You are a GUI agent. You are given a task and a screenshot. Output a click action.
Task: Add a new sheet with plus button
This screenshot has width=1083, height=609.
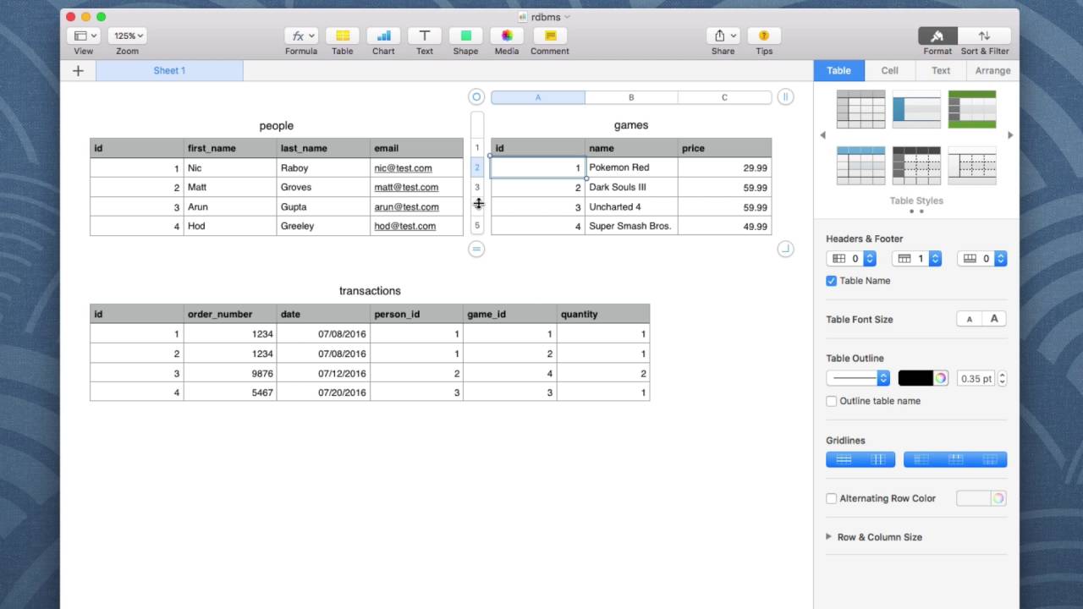point(78,71)
